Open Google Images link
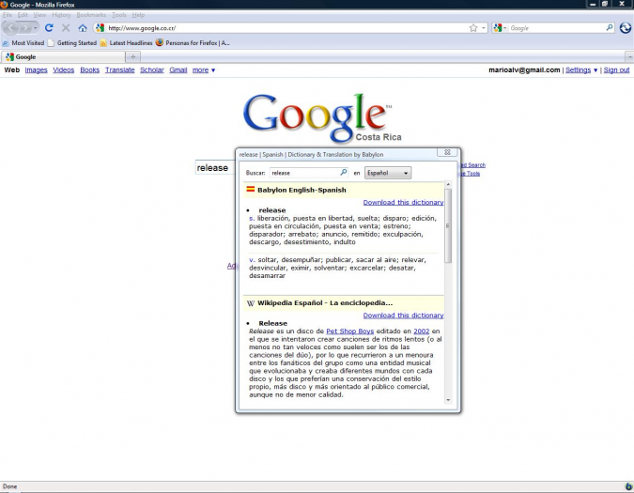This screenshot has width=634, height=493. coord(36,69)
